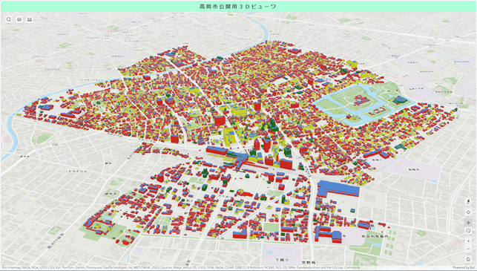Return to the default home view
This screenshot has width=477, height=271.
pyautogui.click(x=468, y=259)
